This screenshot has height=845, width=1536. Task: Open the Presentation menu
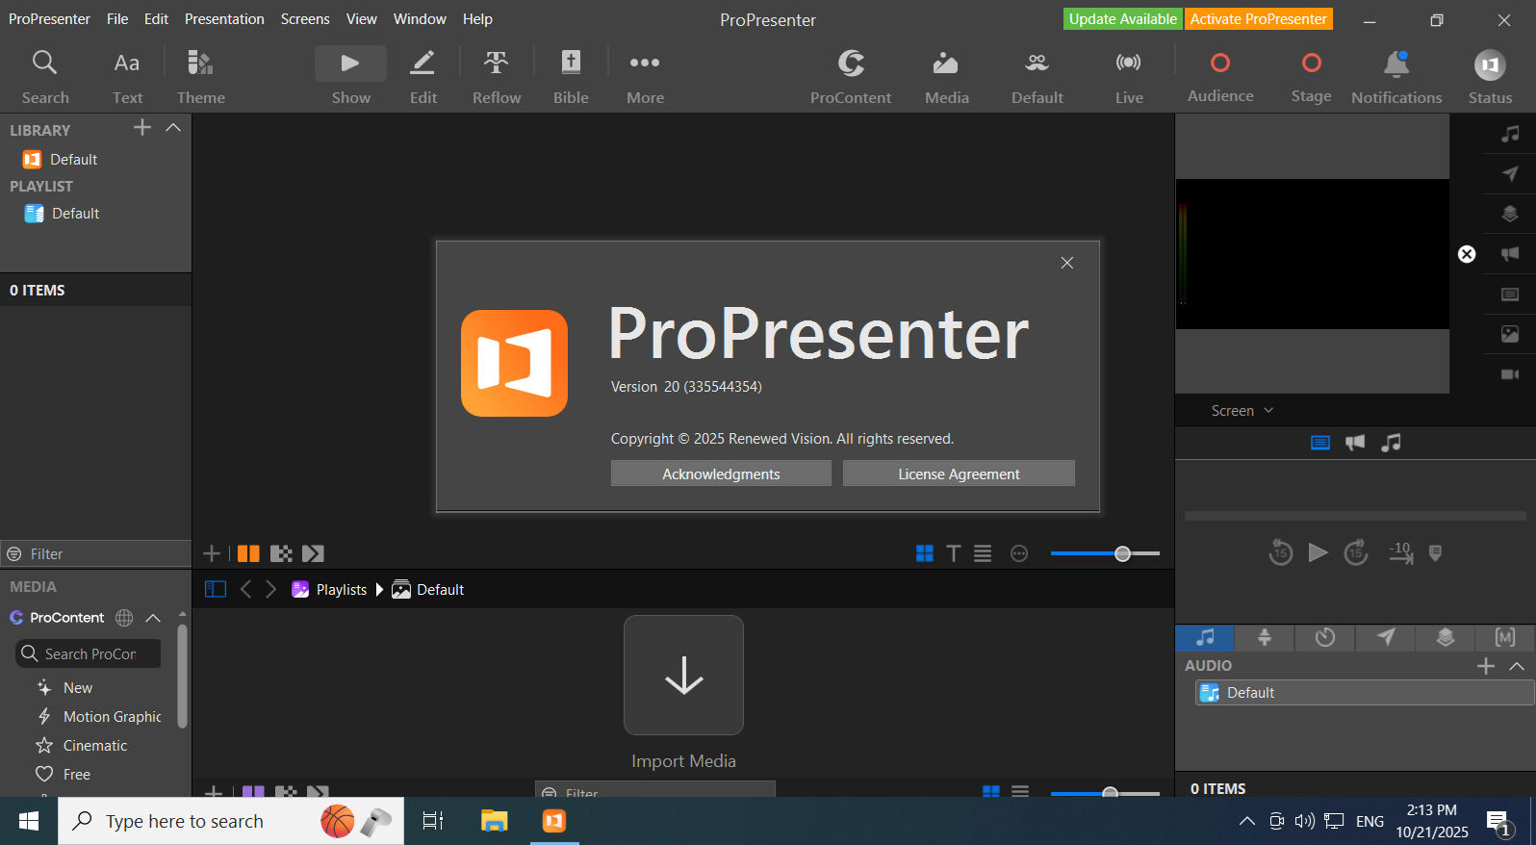click(224, 19)
